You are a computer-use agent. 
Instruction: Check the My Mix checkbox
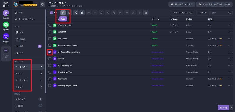point(50,59)
